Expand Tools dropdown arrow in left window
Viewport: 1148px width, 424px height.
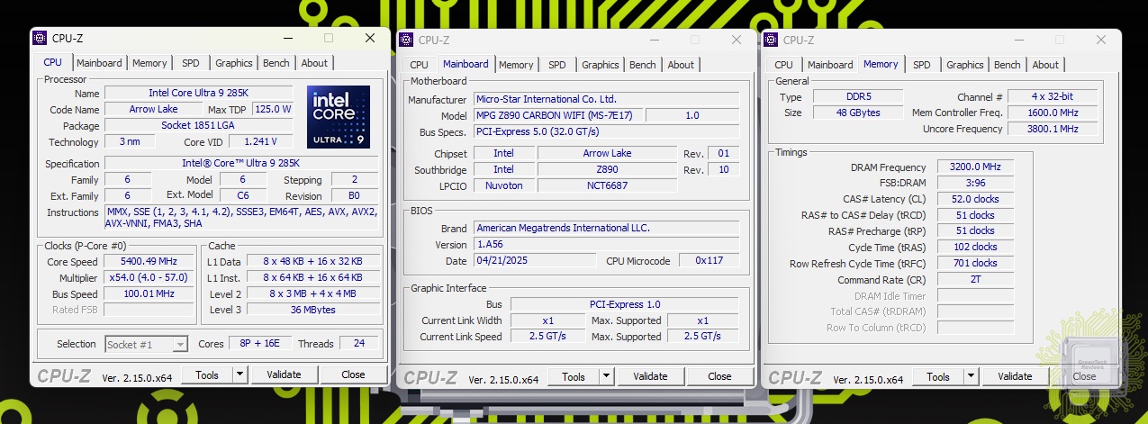pos(240,374)
